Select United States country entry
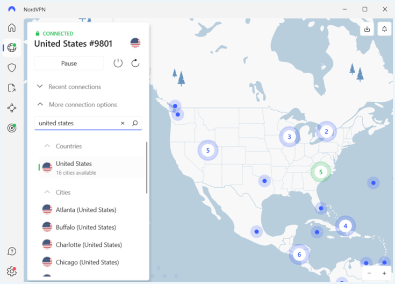Screen dimensions: 395x284 [x=92, y=168]
